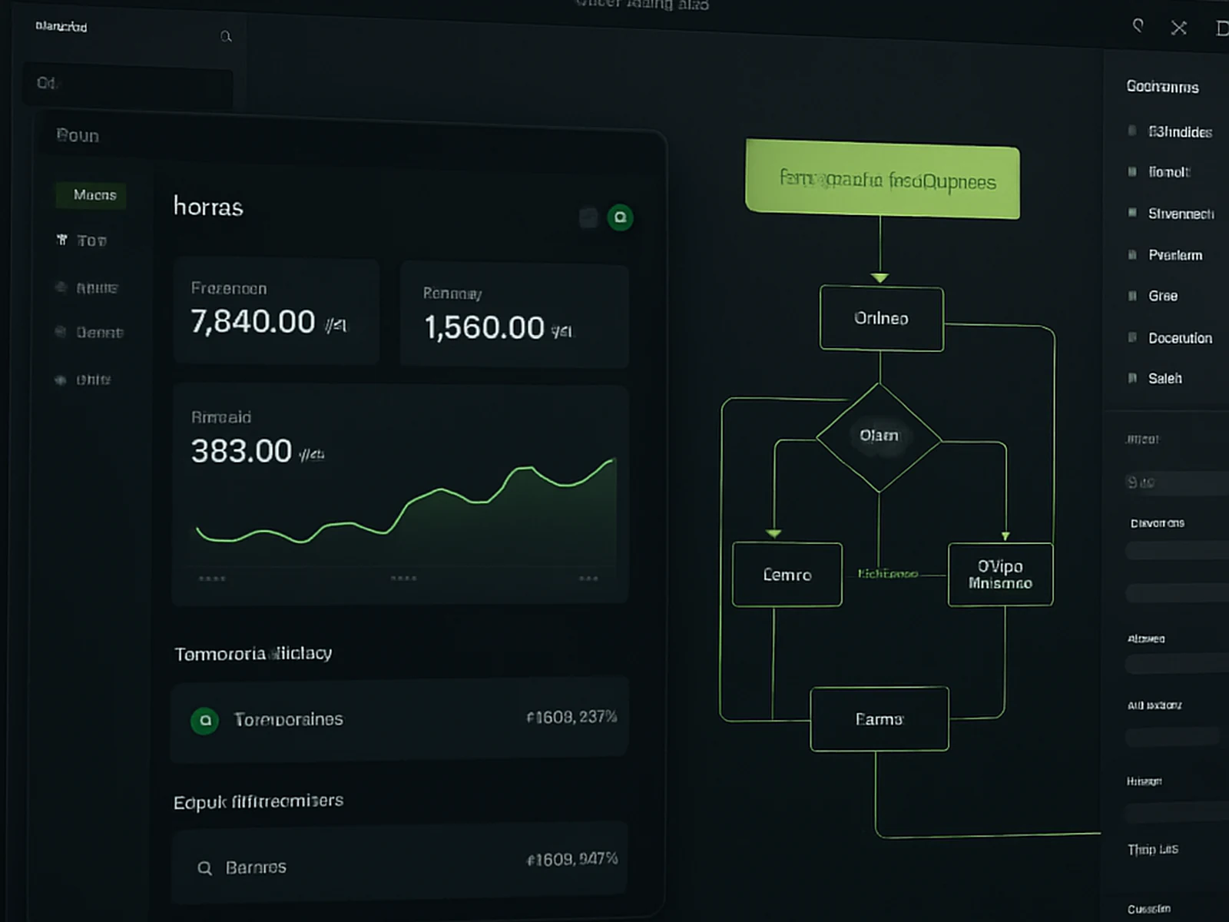The height and width of the screenshot is (922, 1229).
Task: Click the icon beside the Ohite sidebar item
Action: point(61,380)
